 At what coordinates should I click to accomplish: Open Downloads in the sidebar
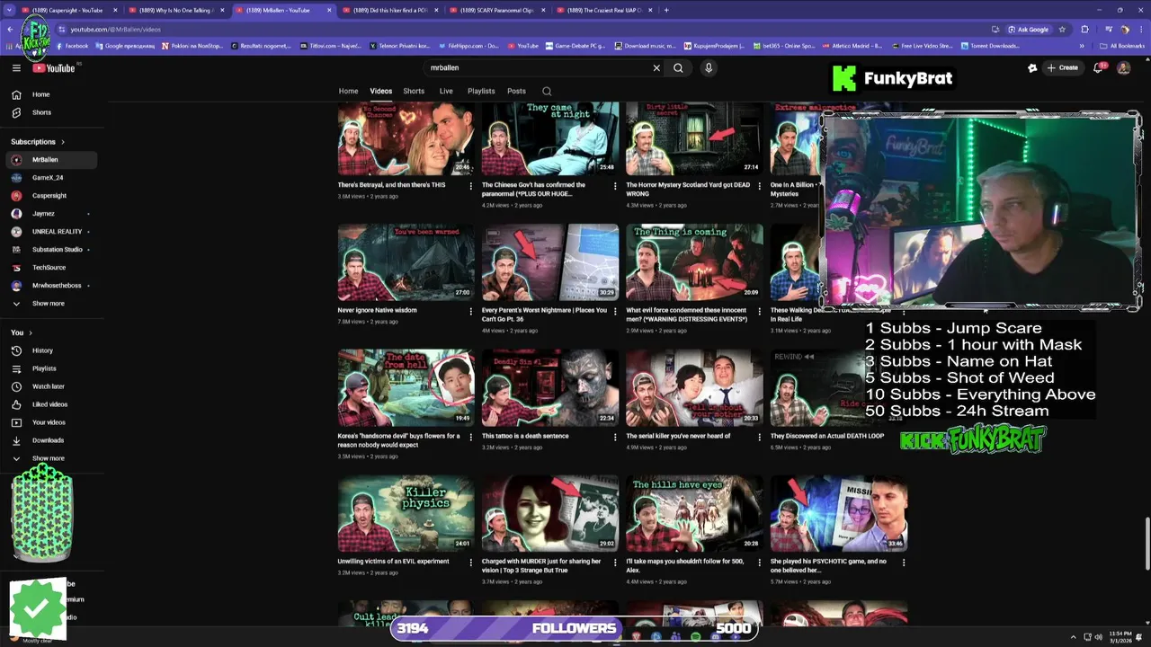49,440
